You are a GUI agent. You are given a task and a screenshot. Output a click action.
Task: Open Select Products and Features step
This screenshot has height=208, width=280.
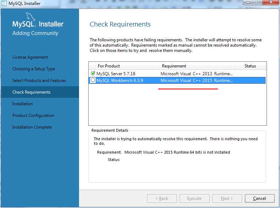pyautogui.click(x=39, y=81)
